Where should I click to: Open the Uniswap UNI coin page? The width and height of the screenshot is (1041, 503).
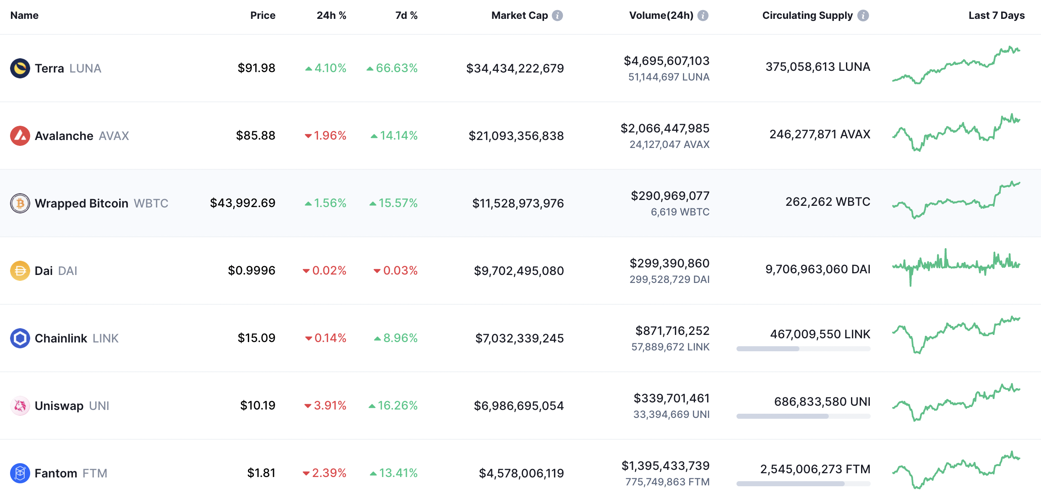[72, 406]
